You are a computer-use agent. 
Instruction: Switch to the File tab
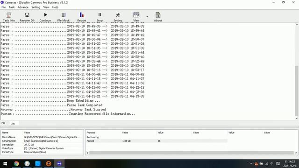point(3,123)
